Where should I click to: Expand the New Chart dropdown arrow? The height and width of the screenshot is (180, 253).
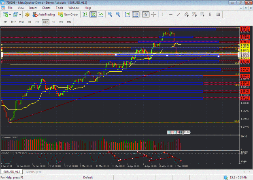coord(10,15)
